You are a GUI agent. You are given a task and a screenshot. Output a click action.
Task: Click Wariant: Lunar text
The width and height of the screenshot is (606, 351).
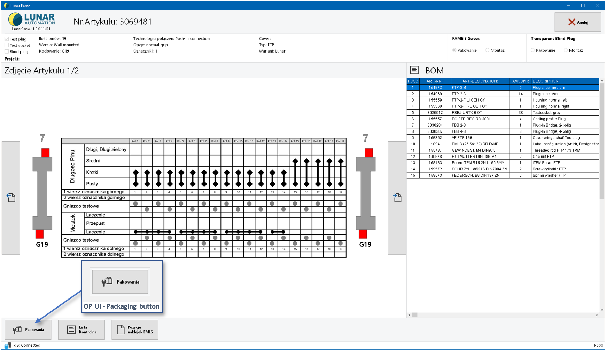[272, 51]
